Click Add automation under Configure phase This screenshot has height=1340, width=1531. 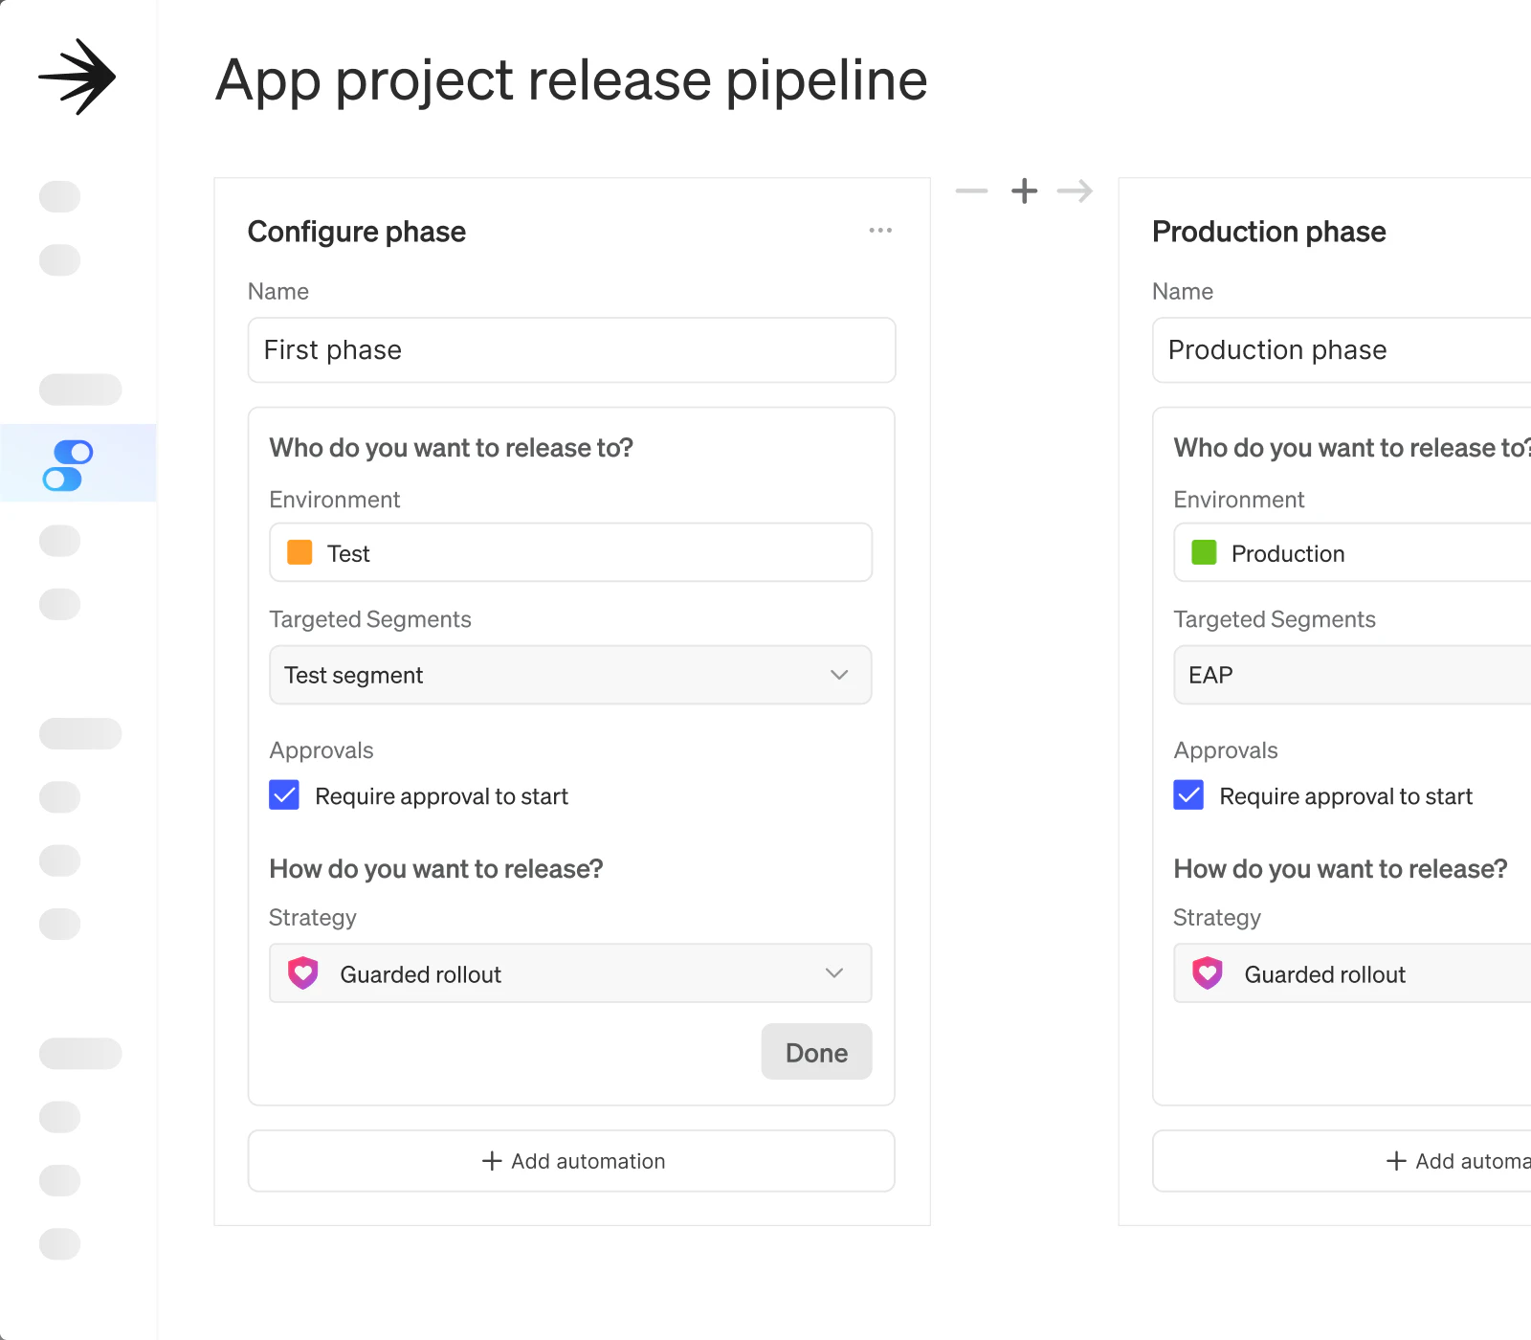pyautogui.click(x=572, y=1161)
